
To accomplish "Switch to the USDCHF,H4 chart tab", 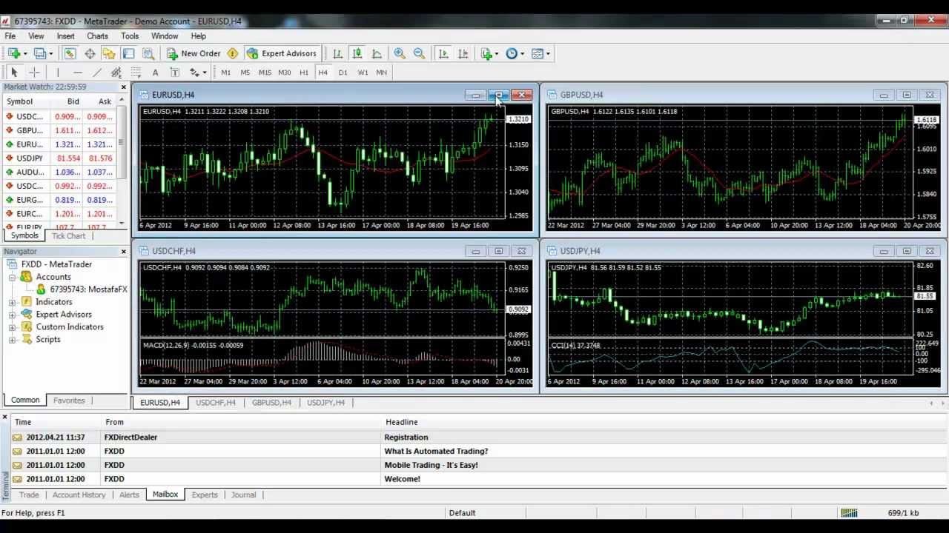I will coord(215,403).
